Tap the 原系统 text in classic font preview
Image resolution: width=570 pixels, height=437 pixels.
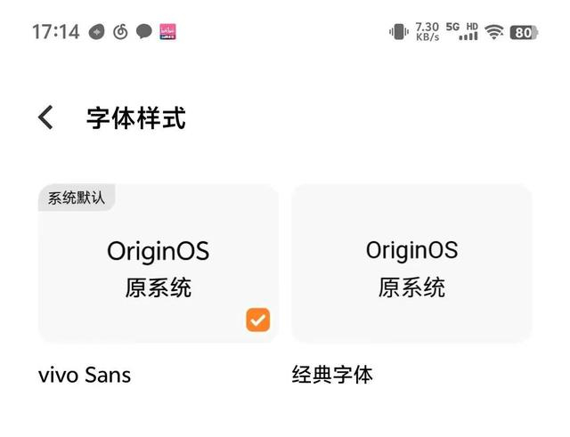pyautogui.click(x=411, y=287)
